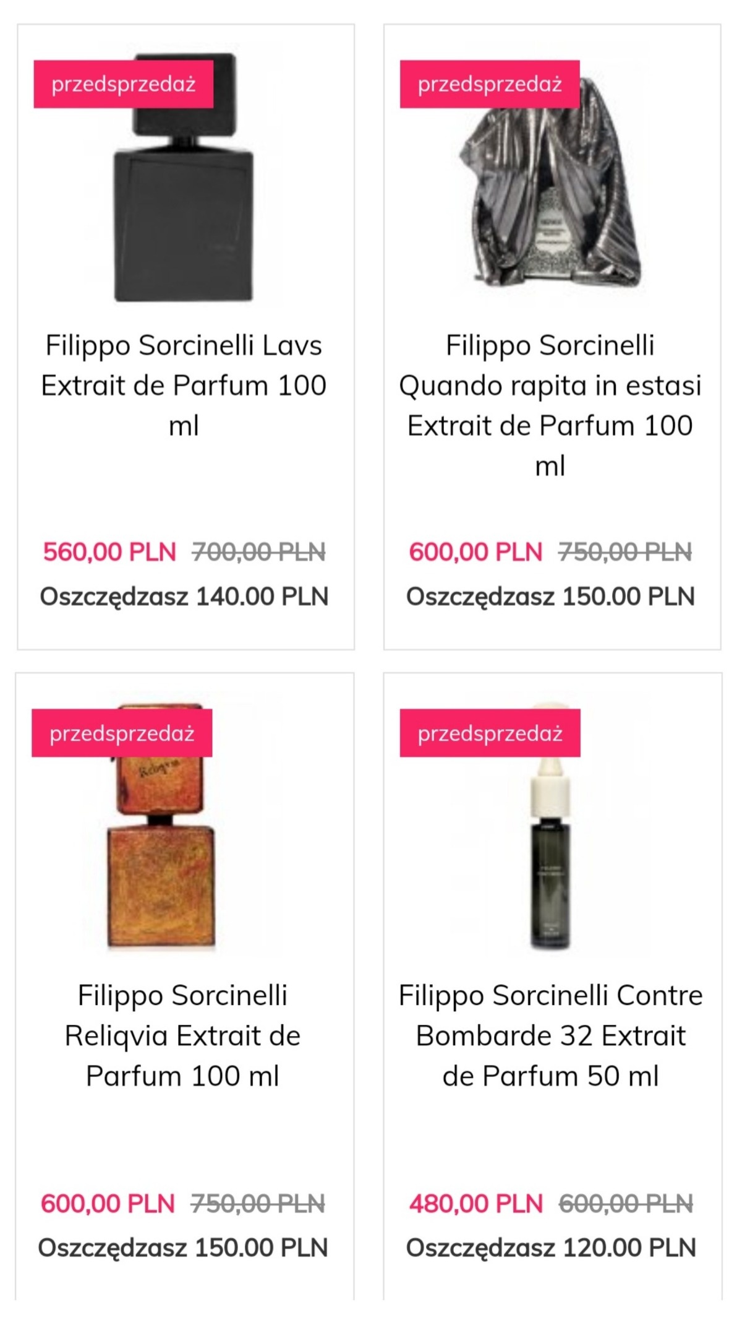This screenshot has width=742, height=1320.
Task: Click the crossed-out 700,00 PLN price
Action: 258,551
